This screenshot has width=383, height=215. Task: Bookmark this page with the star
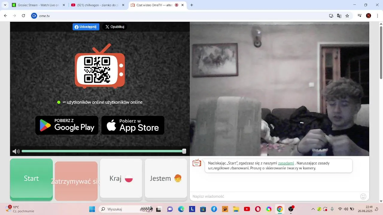click(x=347, y=16)
